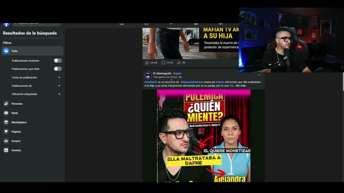344x193 pixels.
Task: Select the Todo filter
Action: tap(33, 51)
